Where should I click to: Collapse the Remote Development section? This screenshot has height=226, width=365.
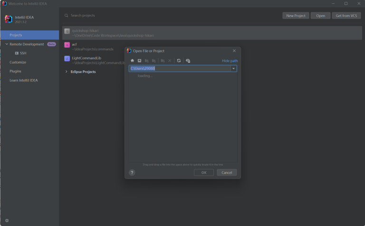[6, 44]
